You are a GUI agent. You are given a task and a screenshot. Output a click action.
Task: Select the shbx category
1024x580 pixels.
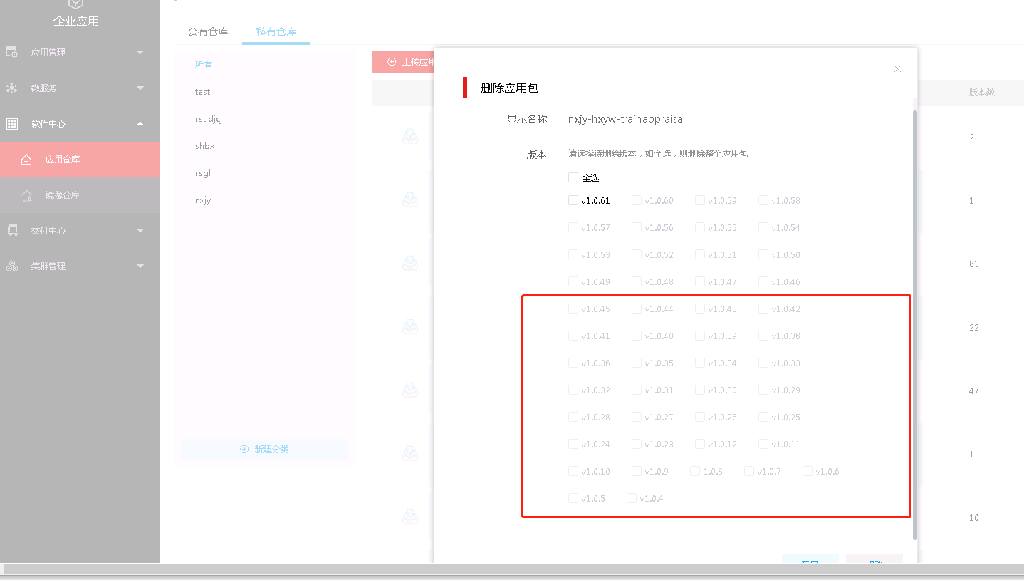tap(205, 146)
